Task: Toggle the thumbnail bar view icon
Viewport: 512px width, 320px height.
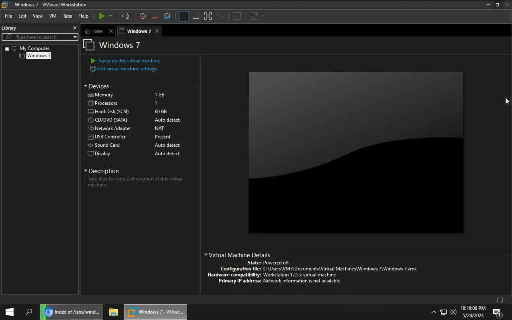Action: [x=196, y=16]
